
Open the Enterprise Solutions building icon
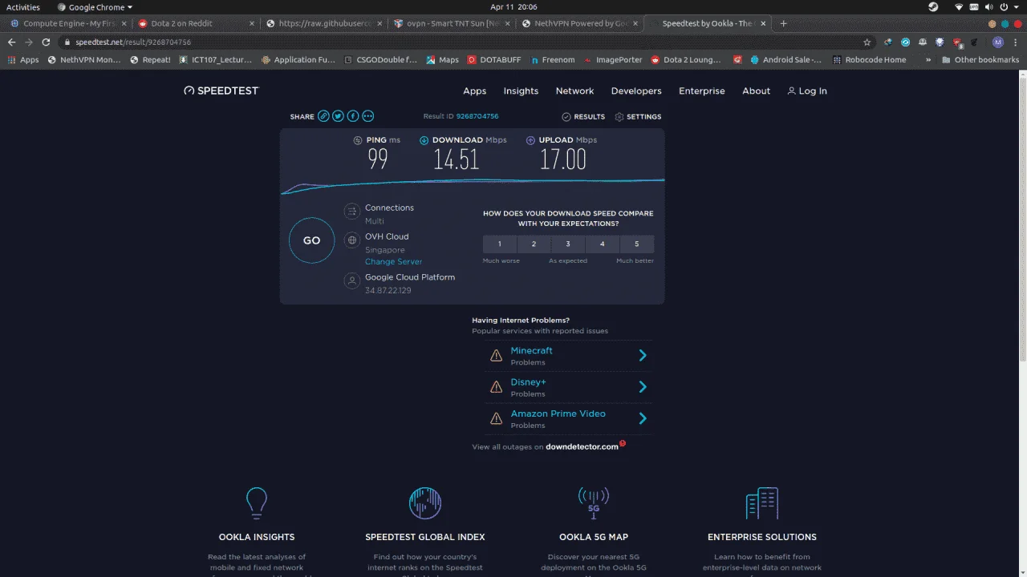(762, 503)
